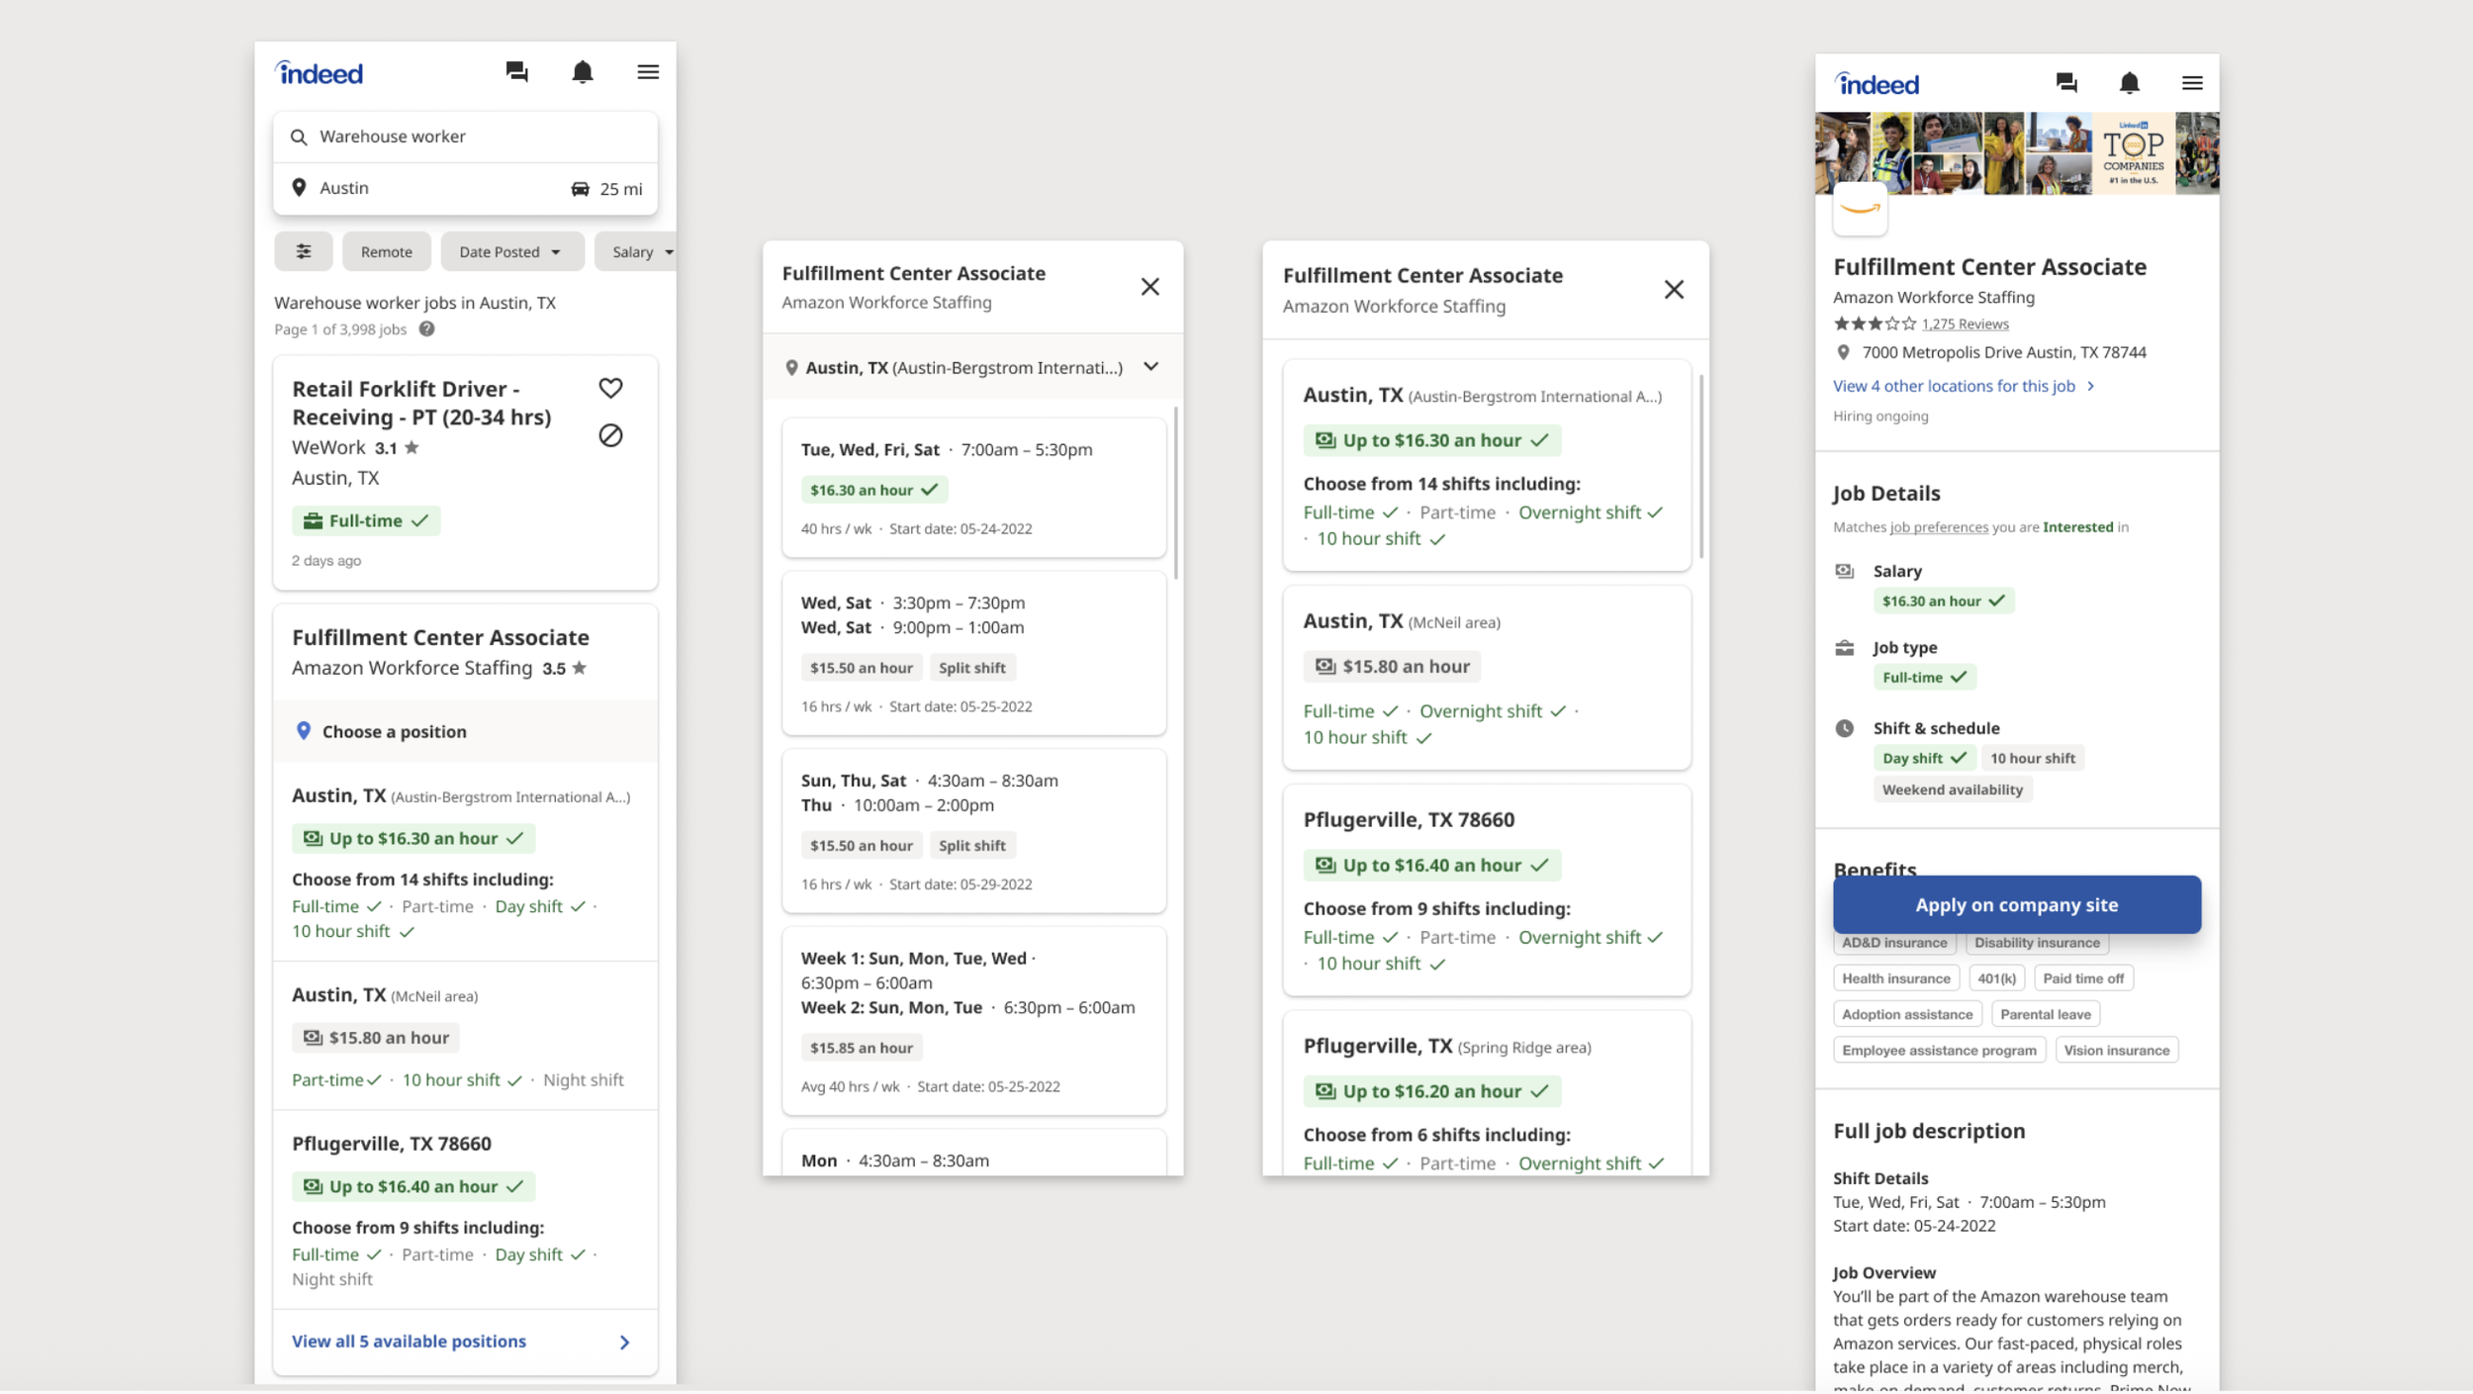
Task: Click the Parental leave benefit chip
Action: (2045, 1015)
